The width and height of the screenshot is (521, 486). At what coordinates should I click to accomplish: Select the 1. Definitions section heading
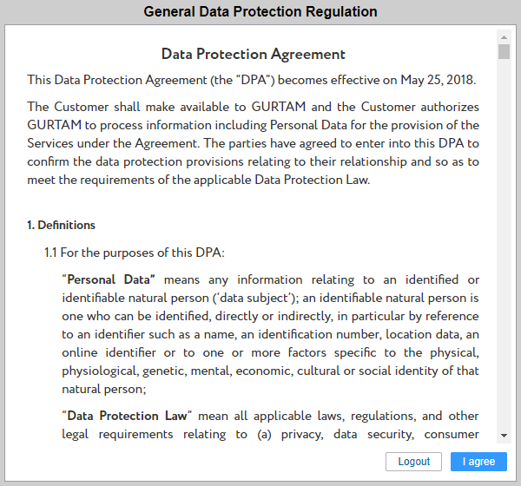[x=61, y=226]
